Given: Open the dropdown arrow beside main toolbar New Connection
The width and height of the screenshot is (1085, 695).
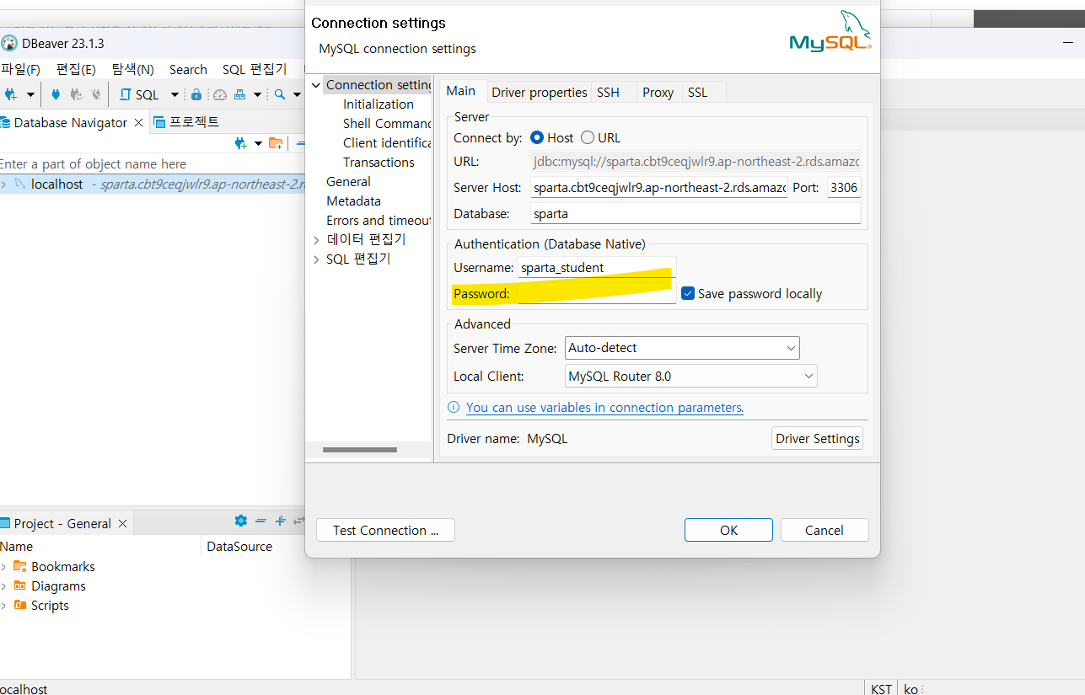Looking at the screenshot, I should (x=31, y=94).
